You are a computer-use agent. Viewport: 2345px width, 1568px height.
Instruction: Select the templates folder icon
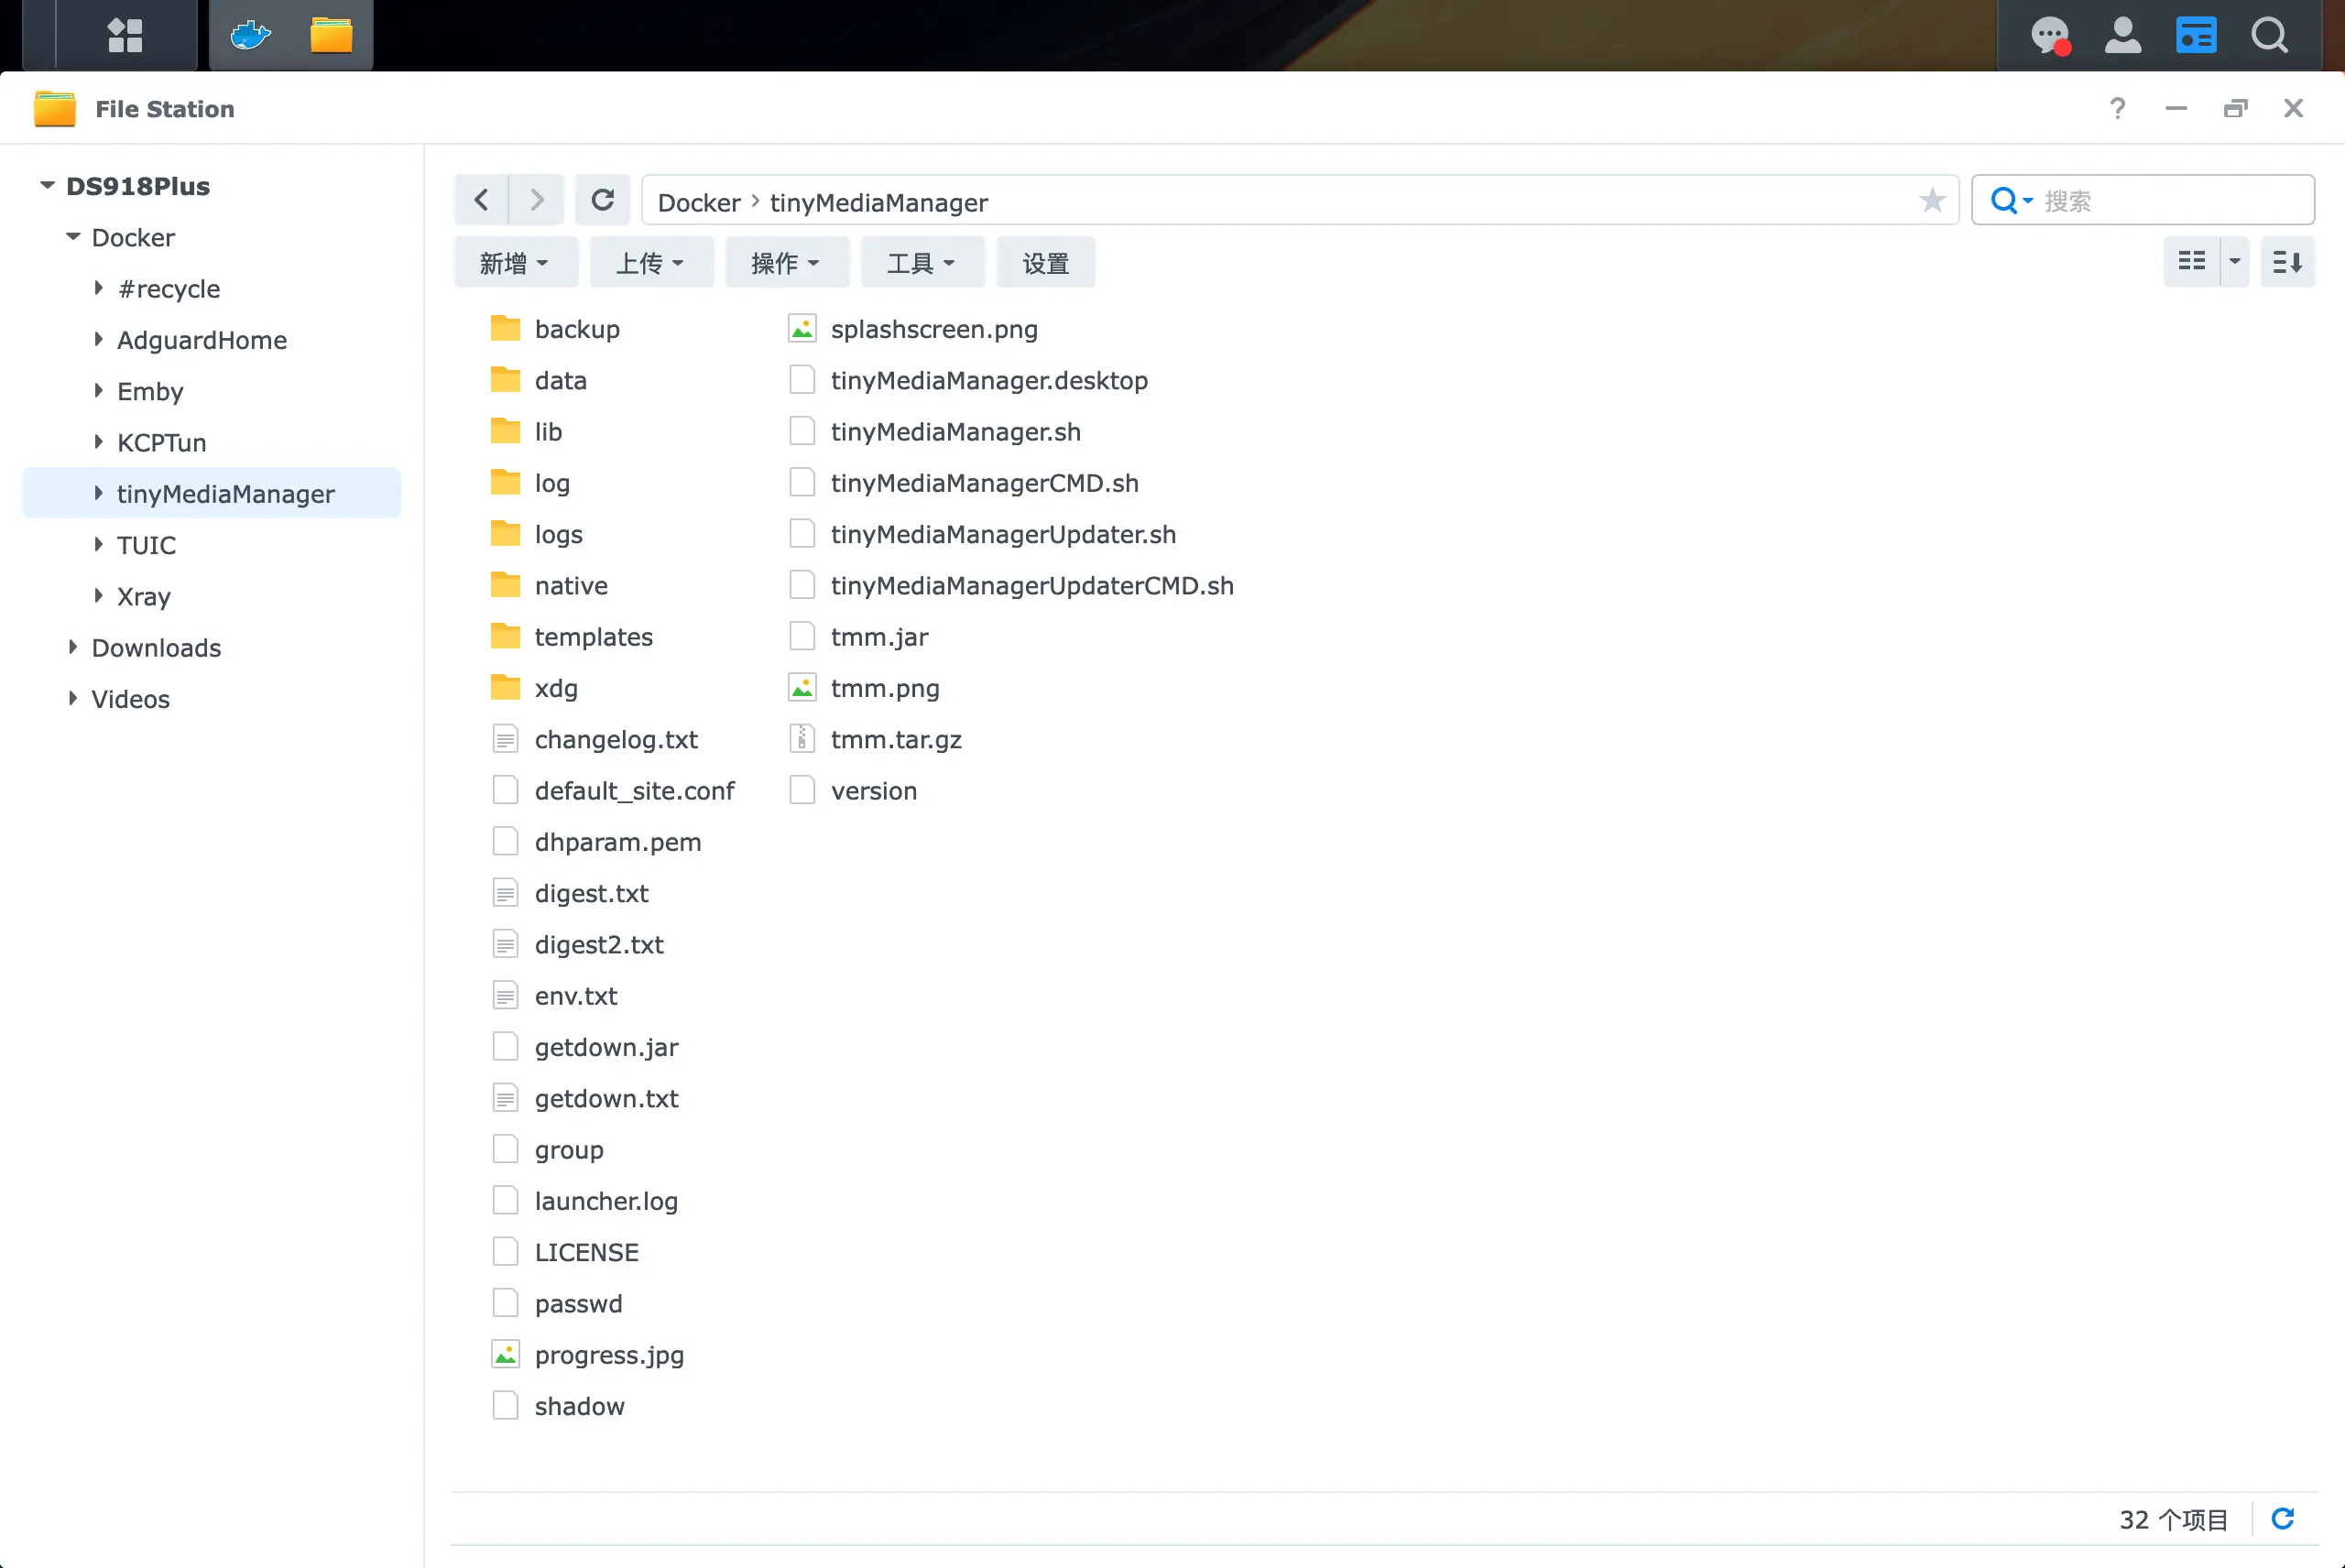coord(506,637)
